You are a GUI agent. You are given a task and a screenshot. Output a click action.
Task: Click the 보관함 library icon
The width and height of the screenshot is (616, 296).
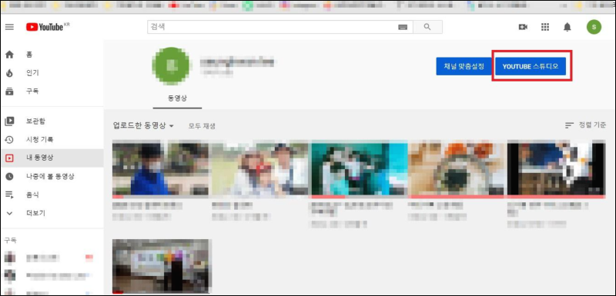[x=9, y=121]
